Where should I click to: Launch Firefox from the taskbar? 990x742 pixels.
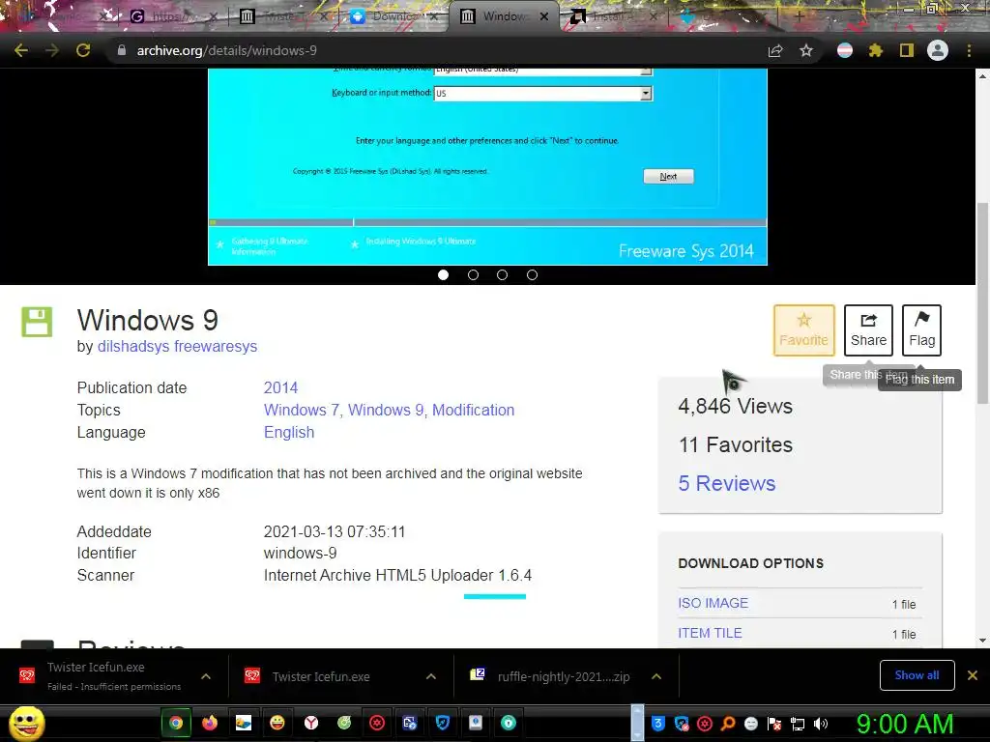pyautogui.click(x=210, y=723)
